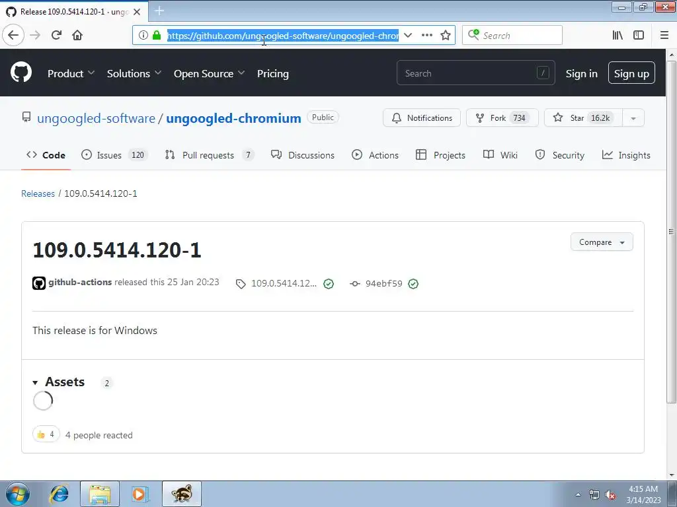The width and height of the screenshot is (677, 507).
Task: Open the ungoogled-software owner link
Action: point(96,118)
